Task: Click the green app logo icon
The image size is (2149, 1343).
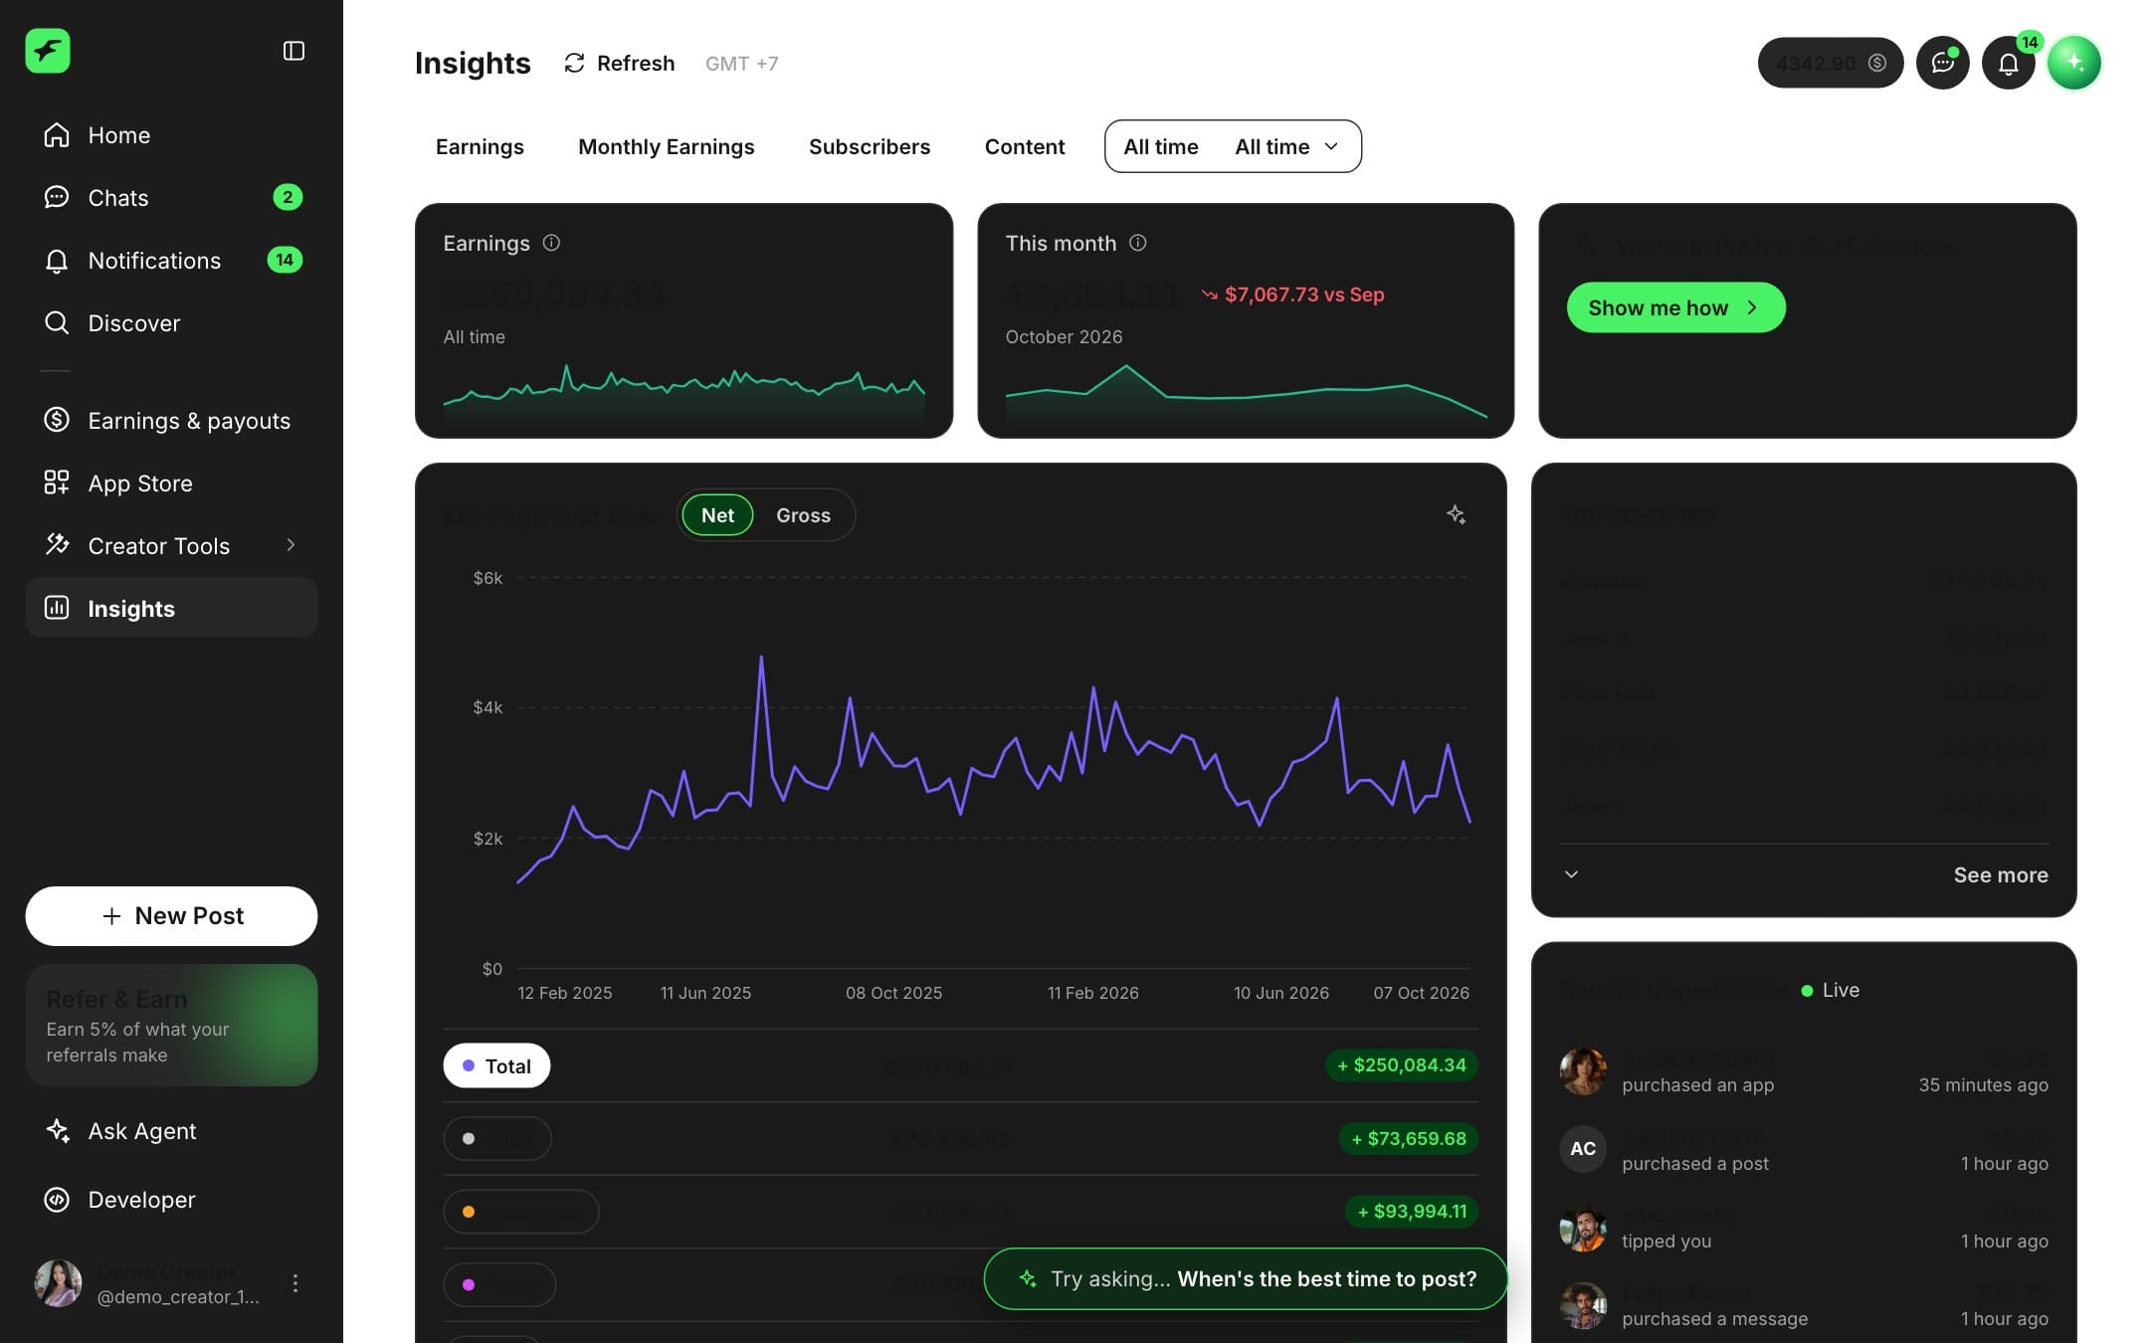Action: pyautogui.click(x=48, y=51)
